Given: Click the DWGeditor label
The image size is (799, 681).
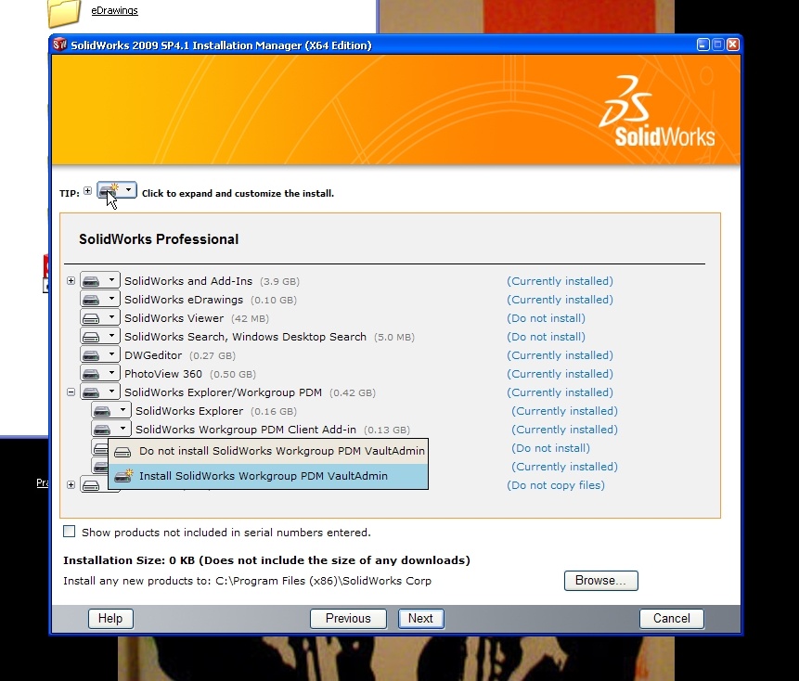Looking at the screenshot, I should click(x=153, y=355).
